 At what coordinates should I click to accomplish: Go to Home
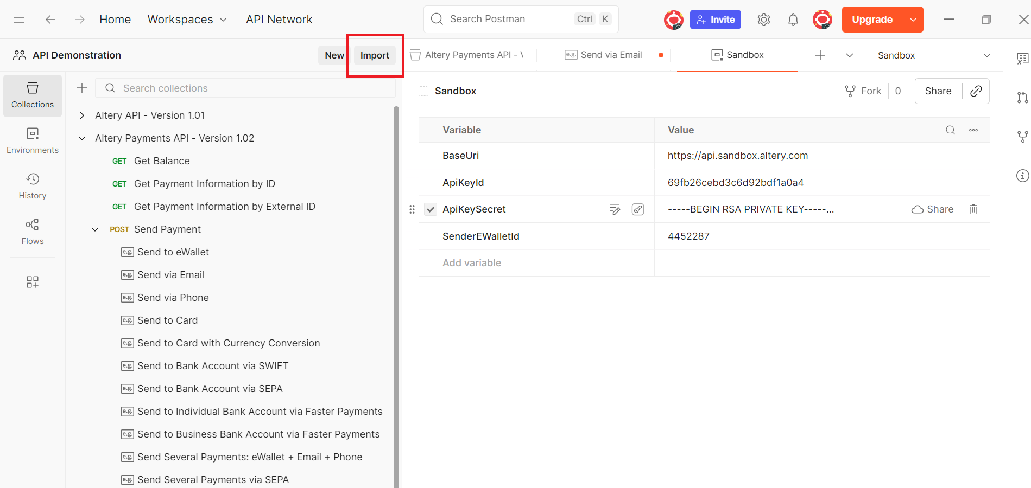(115, 20)
